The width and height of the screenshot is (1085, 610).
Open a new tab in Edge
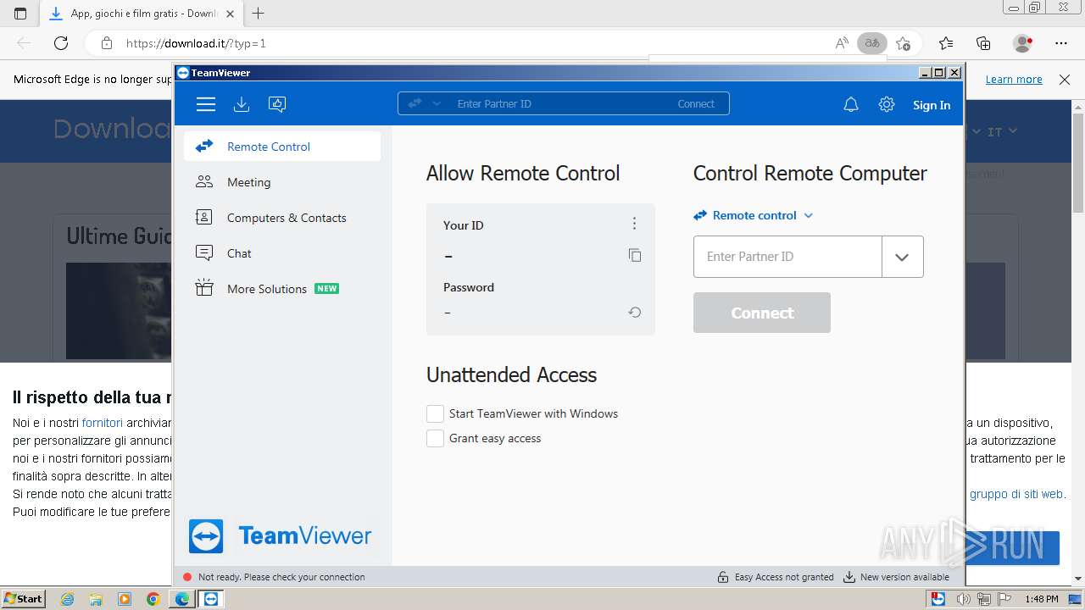(x=259, y=14)
